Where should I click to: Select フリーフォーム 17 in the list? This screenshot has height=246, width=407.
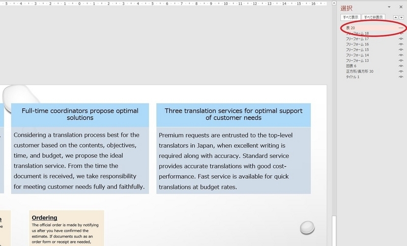[357, 39]
